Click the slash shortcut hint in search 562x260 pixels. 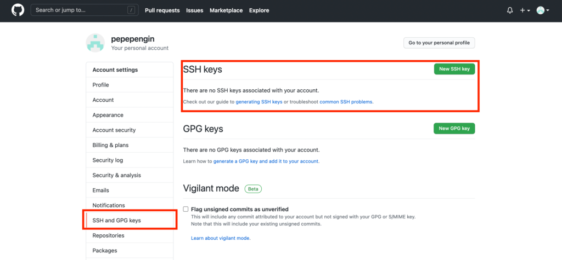point(131,10)
